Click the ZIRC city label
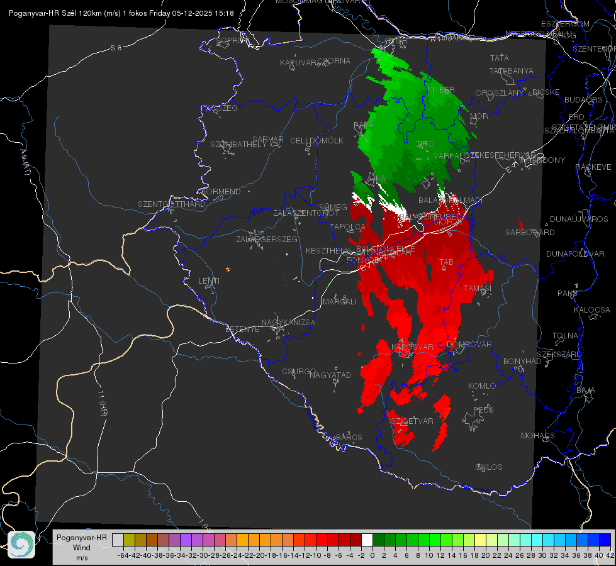 click(425, 144)
